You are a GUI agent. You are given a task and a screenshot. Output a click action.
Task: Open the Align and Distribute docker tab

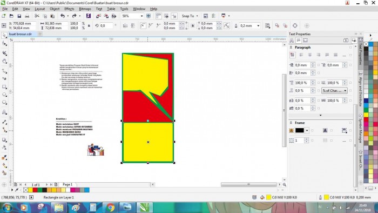[361, 89]
